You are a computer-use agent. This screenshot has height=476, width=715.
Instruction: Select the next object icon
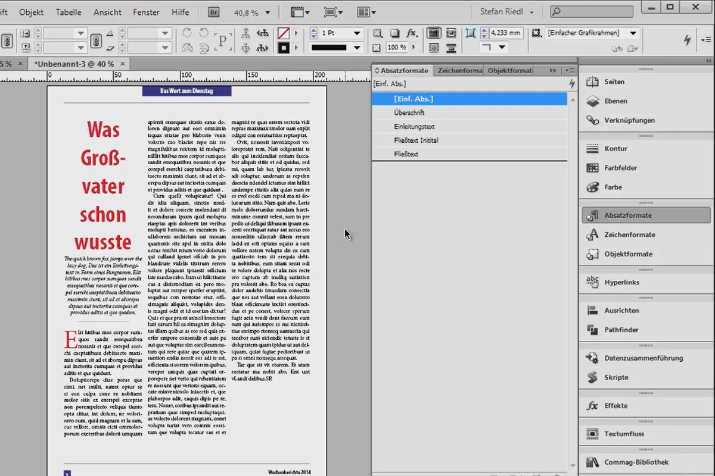pyautogui.click(x=262, y=48)
